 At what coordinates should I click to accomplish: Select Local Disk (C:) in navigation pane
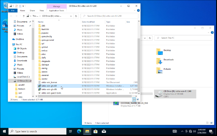pos(23,77)
